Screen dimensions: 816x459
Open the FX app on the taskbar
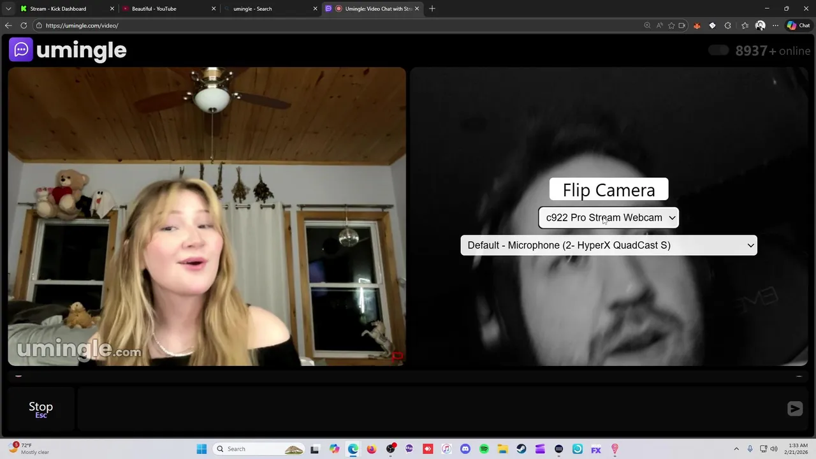pos(596,449)
